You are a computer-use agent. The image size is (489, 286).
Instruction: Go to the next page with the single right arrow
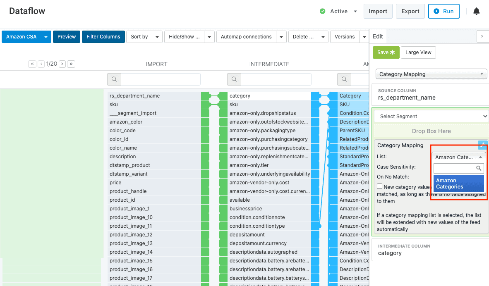(62, 64)
